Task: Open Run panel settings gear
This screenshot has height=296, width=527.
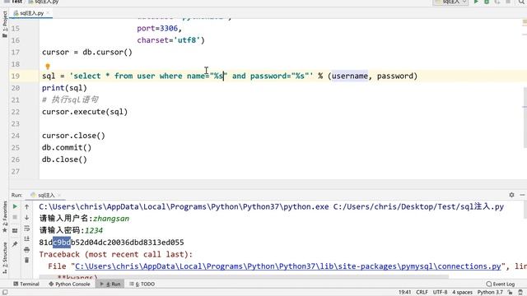Action: point(511,195)
